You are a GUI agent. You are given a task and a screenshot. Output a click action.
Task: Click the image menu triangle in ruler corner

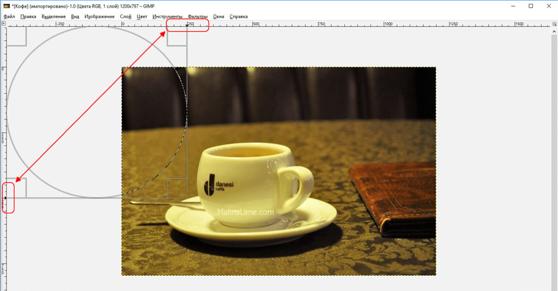pyautogui.click(x=3, y=24)
